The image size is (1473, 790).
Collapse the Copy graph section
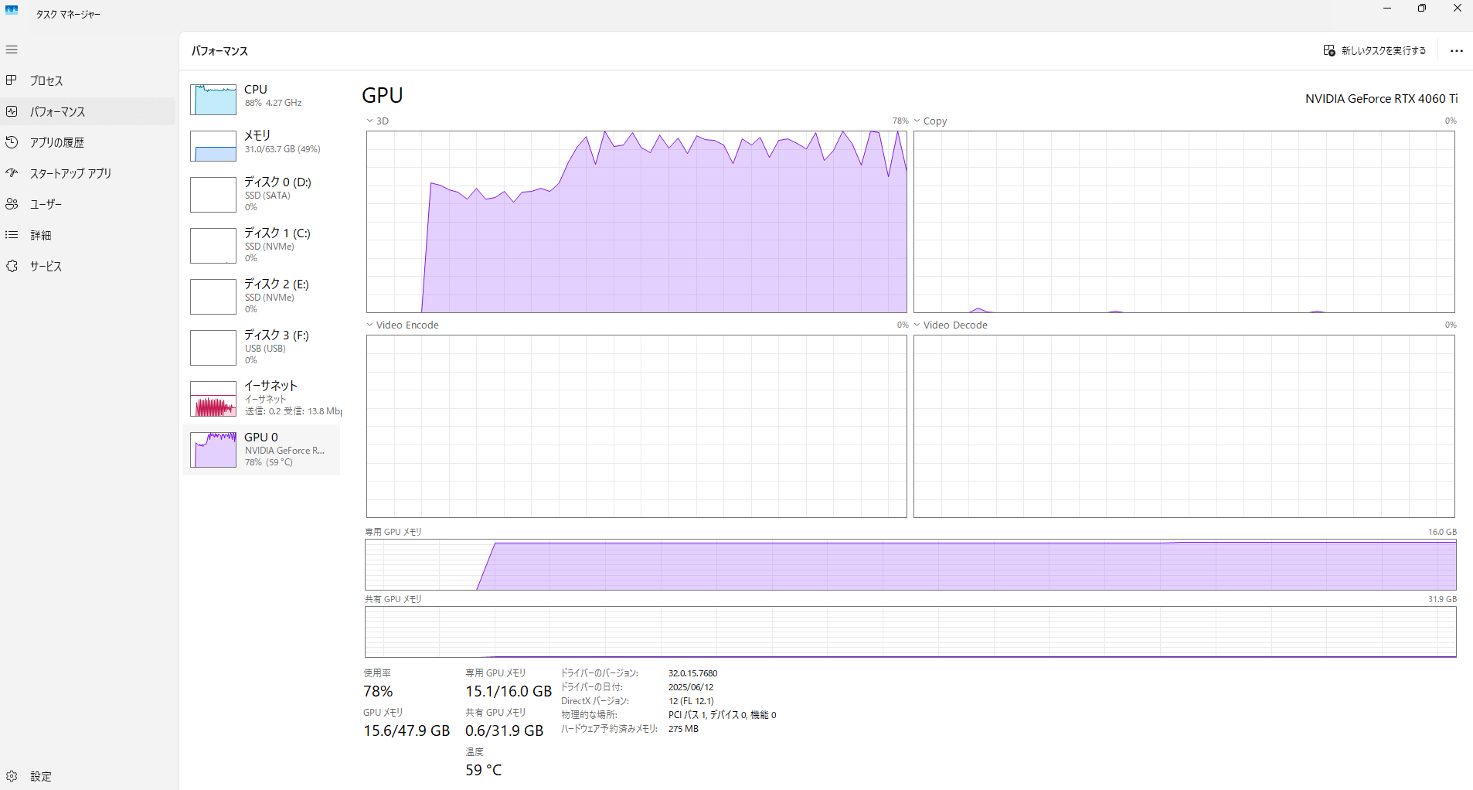(917, 121)
